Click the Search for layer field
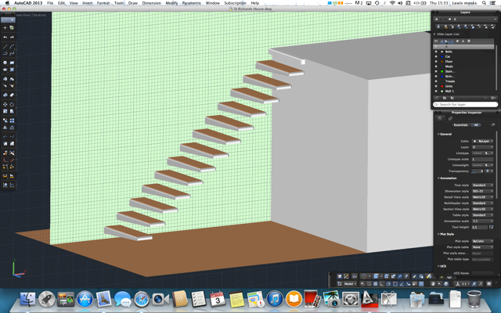 (467, 104)
